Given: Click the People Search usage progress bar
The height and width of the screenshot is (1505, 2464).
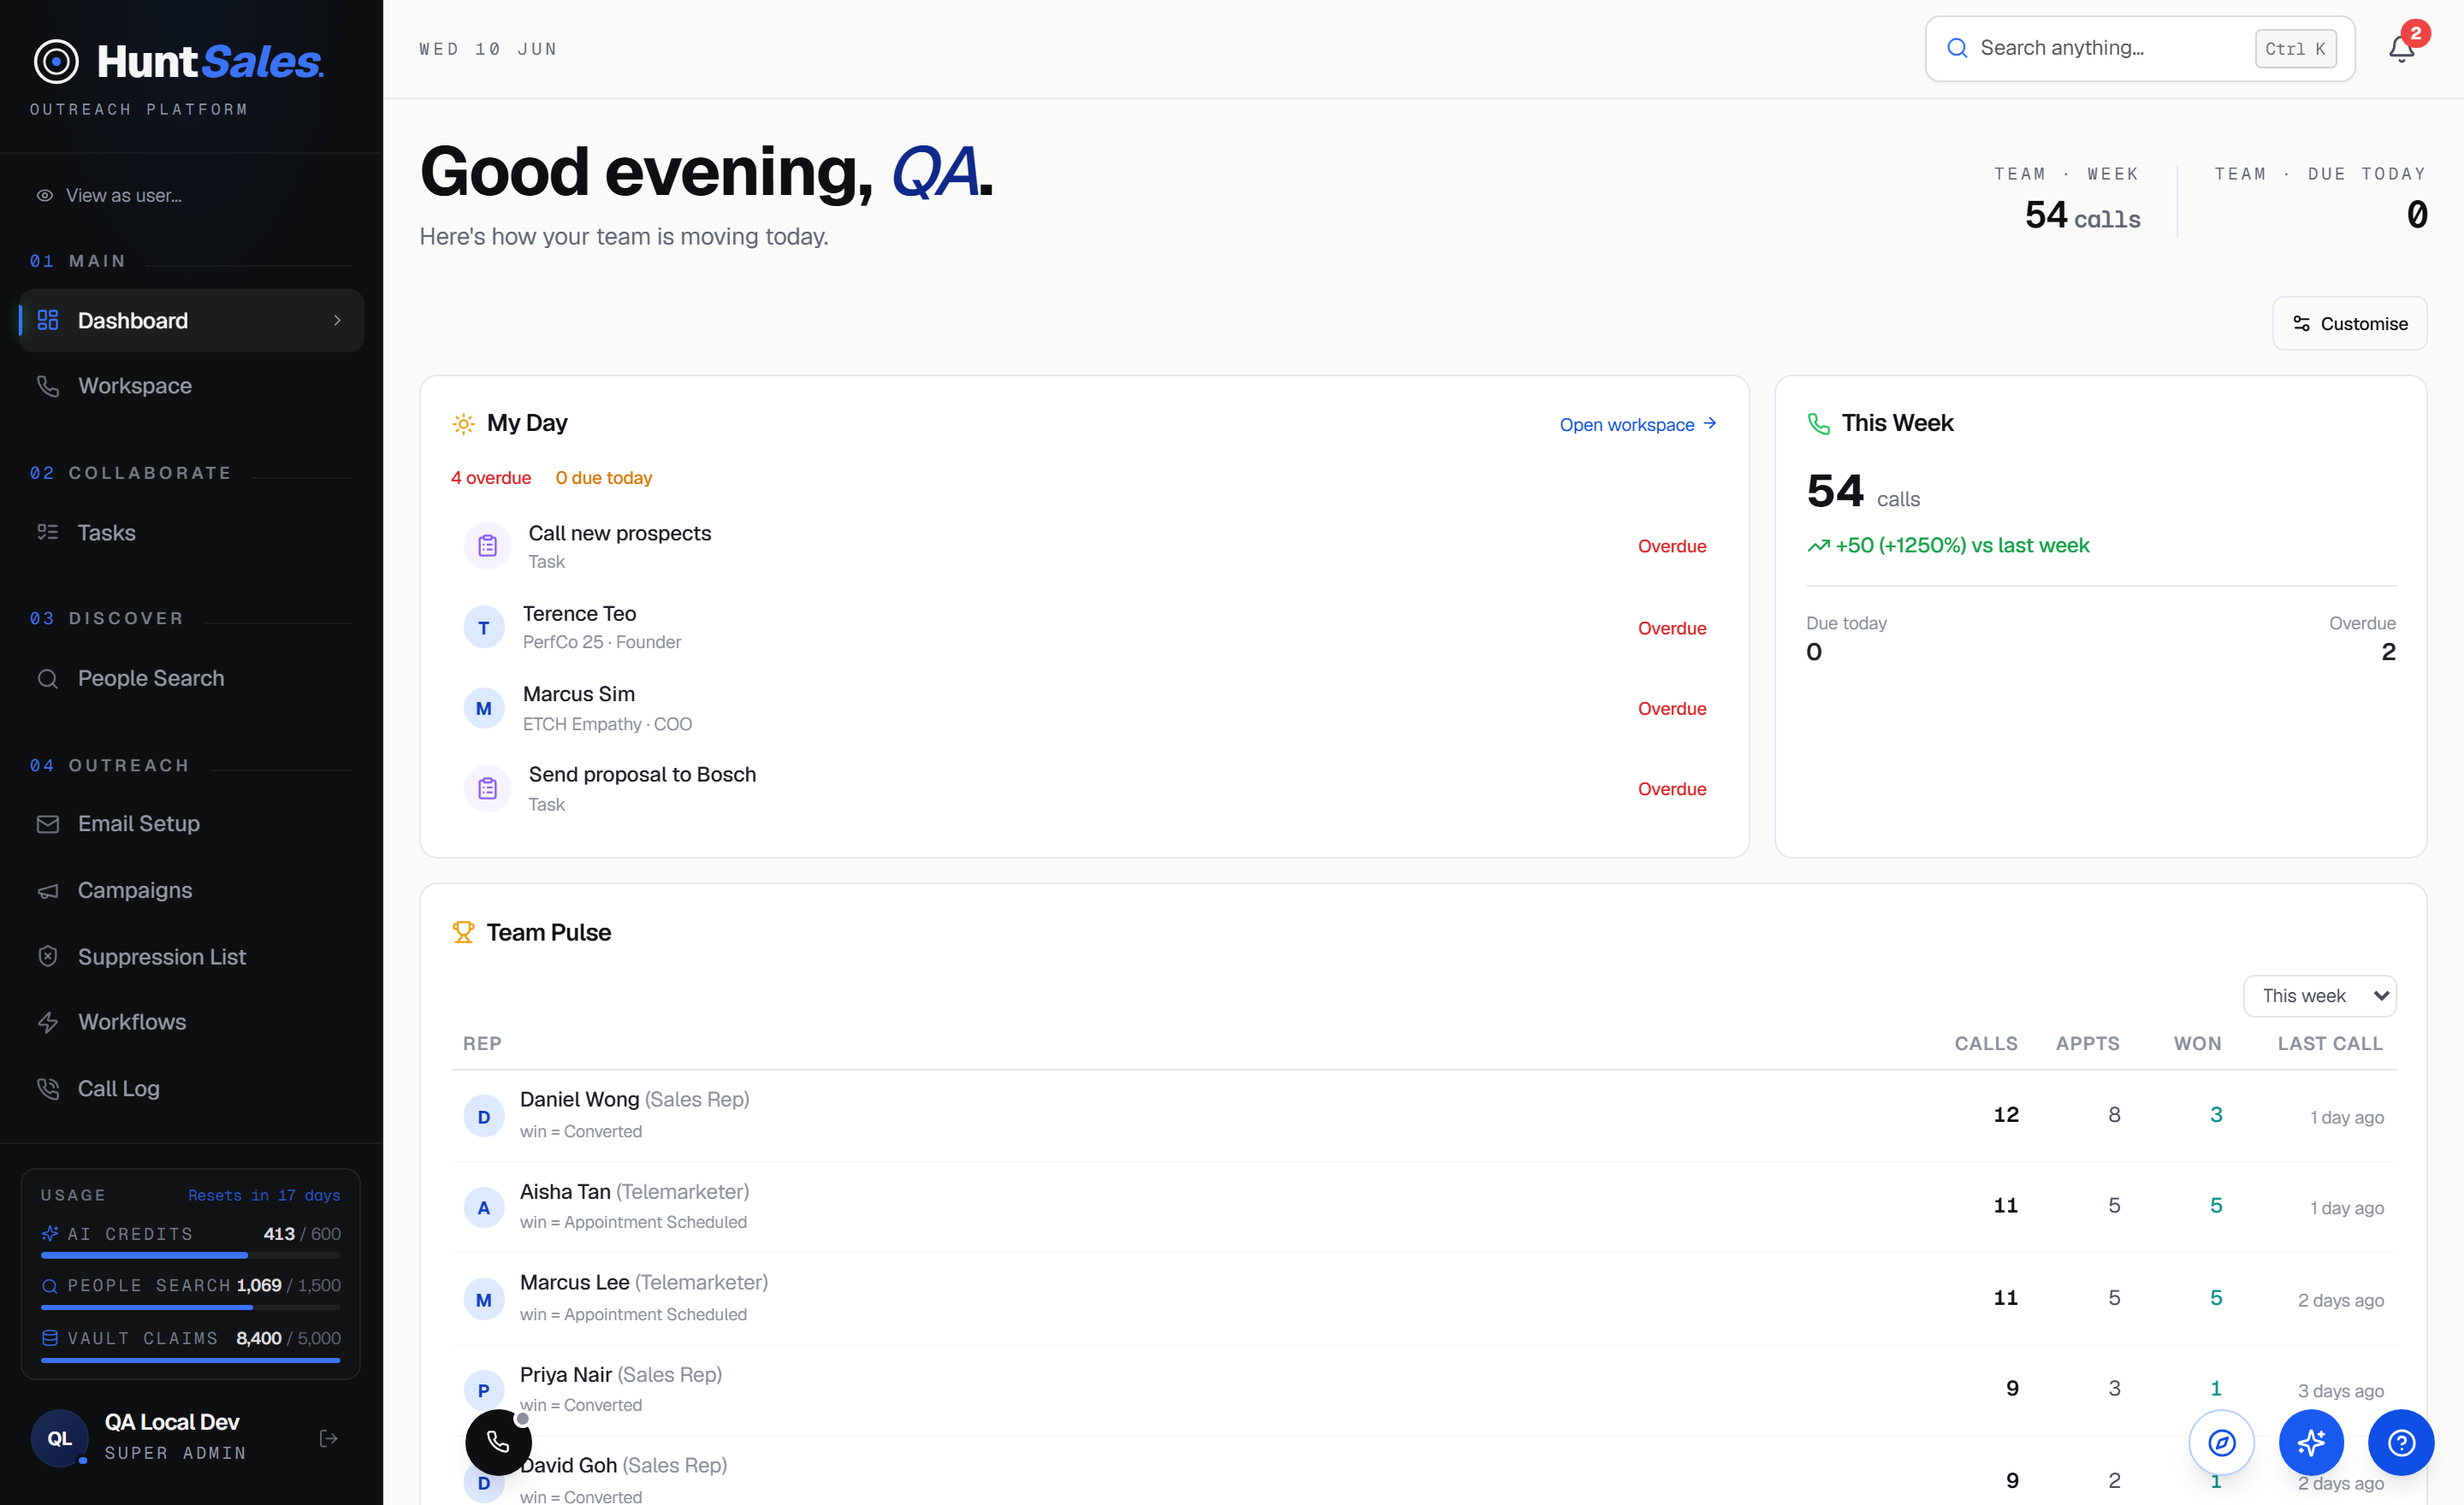Looking at the screenshot, I should click(x=190, y=1306).
